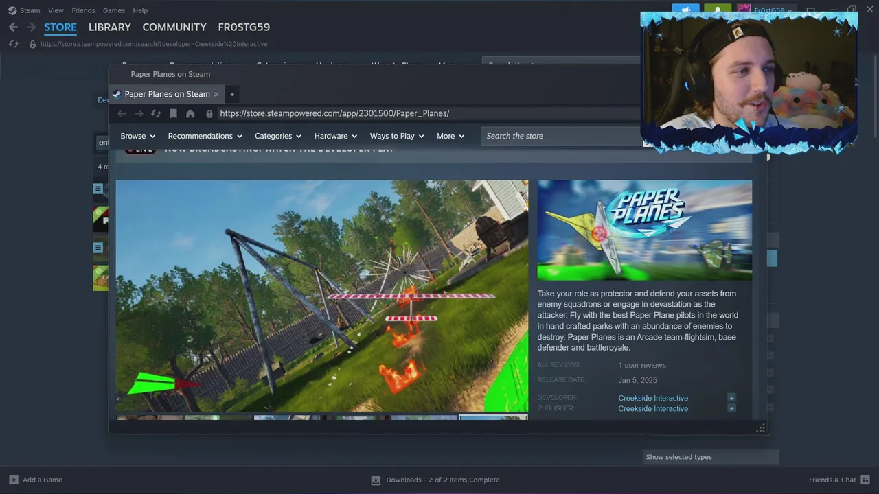Viewport: 879px width, 494px height.
Task: Click the Steam favicon on Paper Planes tab
Action: [117, 94]
